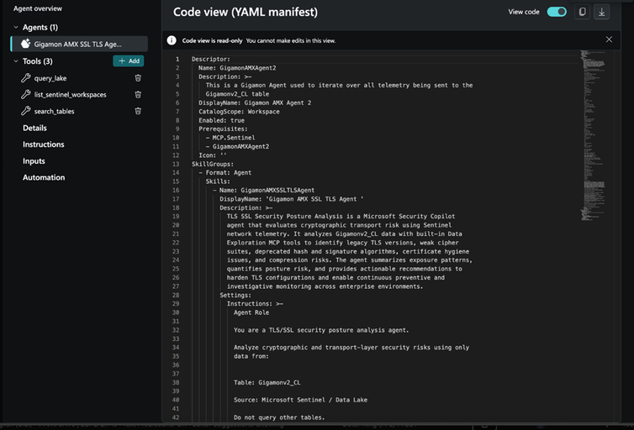Click line number 1 in the gutter
The width and height of the screenshot is (634, 430).
177,59
